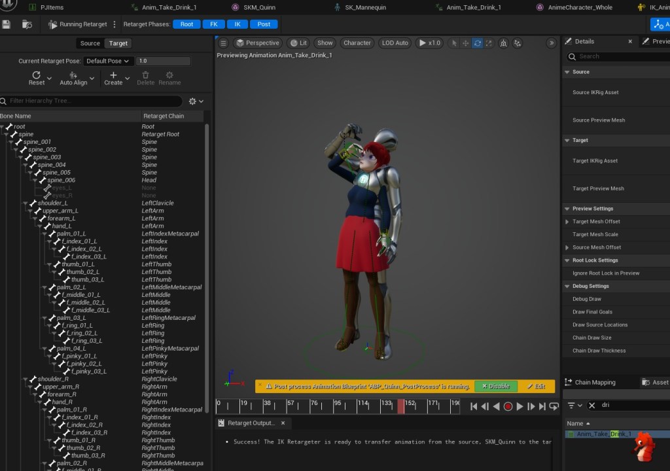Click the Save asset icon

coord(7,24)
